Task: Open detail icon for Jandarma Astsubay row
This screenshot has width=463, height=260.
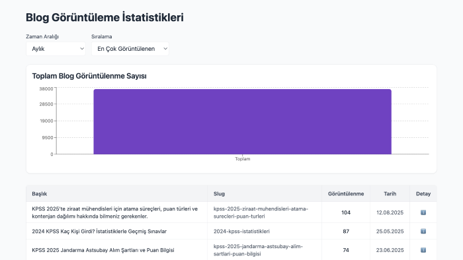Action: point(423,250)
